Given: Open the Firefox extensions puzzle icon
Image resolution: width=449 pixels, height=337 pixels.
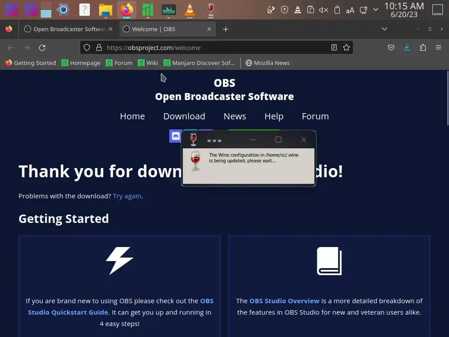Looking at the screenshot, I should [423, 47].
